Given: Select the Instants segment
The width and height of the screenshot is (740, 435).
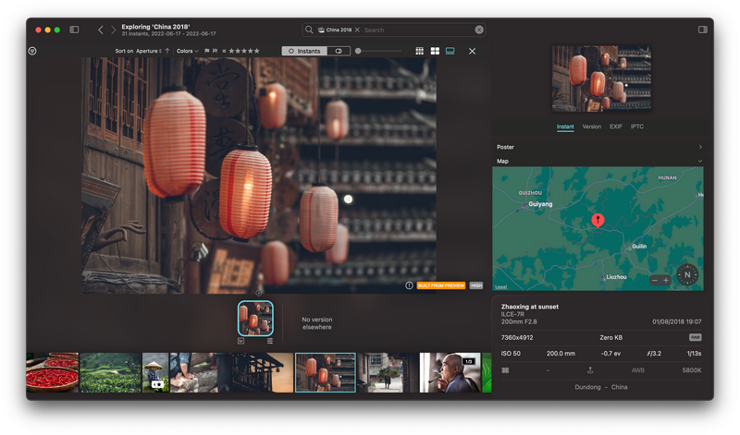Looking at the screenshot, I should tap(304, 51).
